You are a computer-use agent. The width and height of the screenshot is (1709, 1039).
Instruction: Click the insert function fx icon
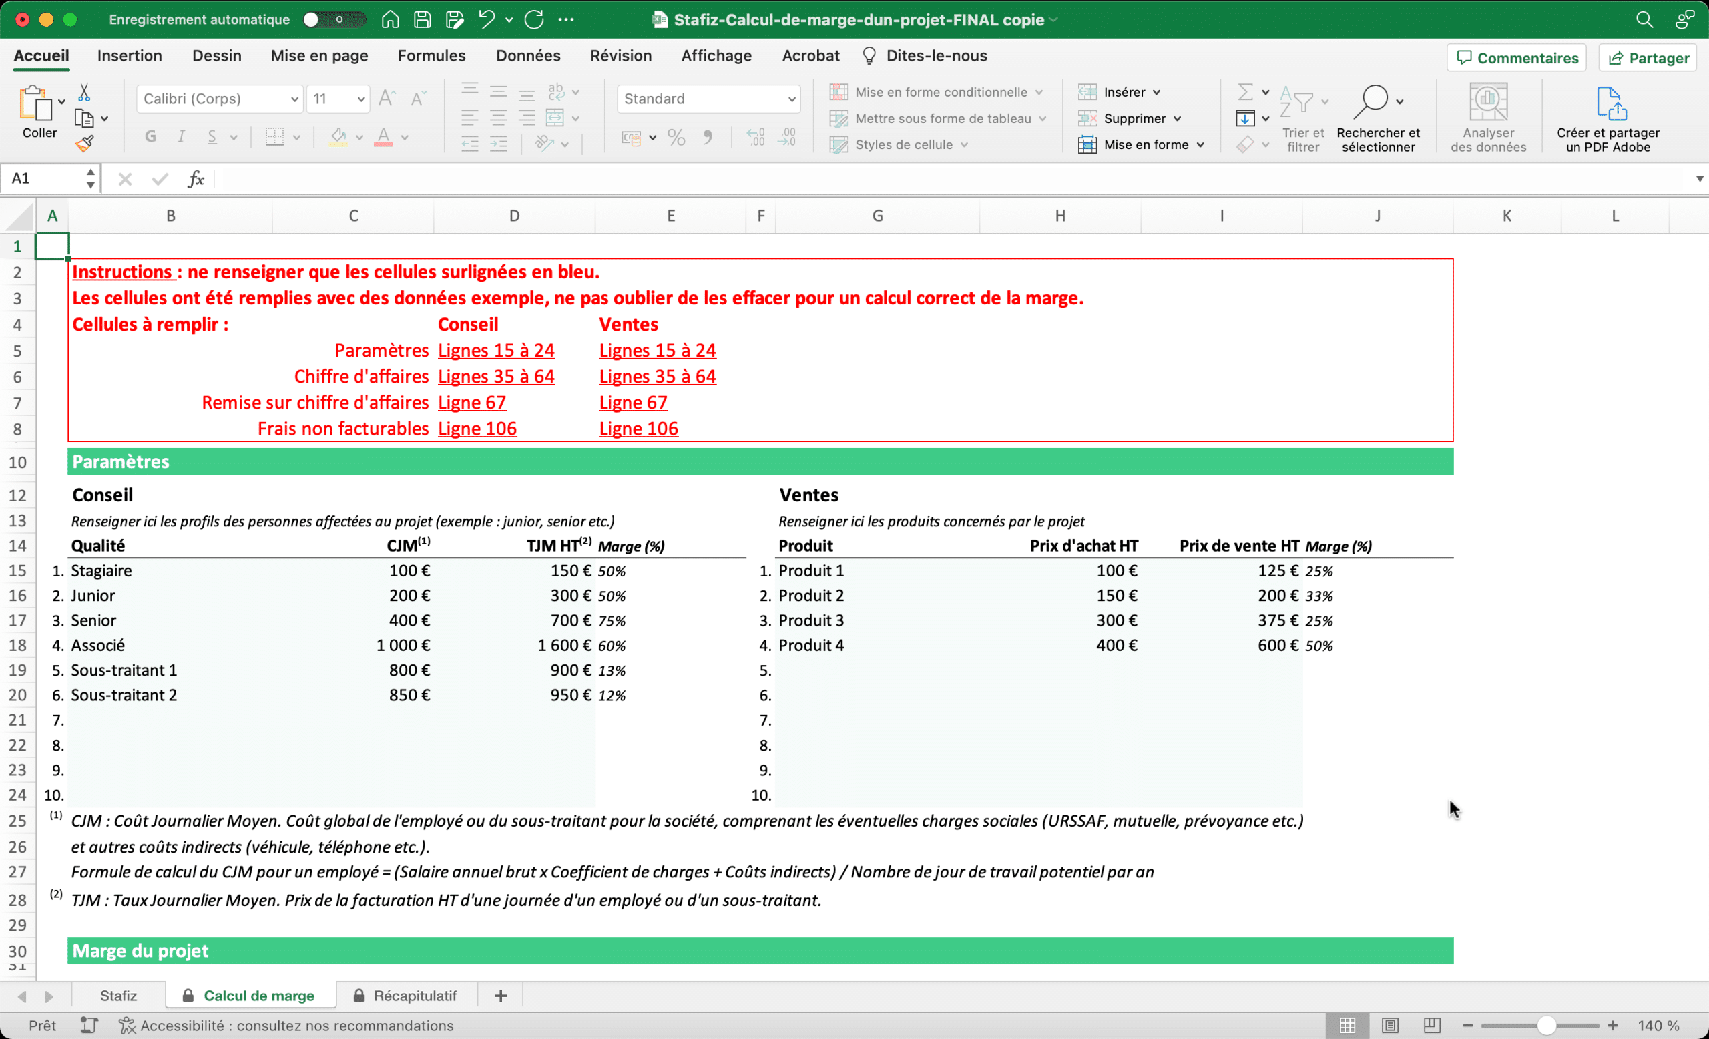(196, 179)
